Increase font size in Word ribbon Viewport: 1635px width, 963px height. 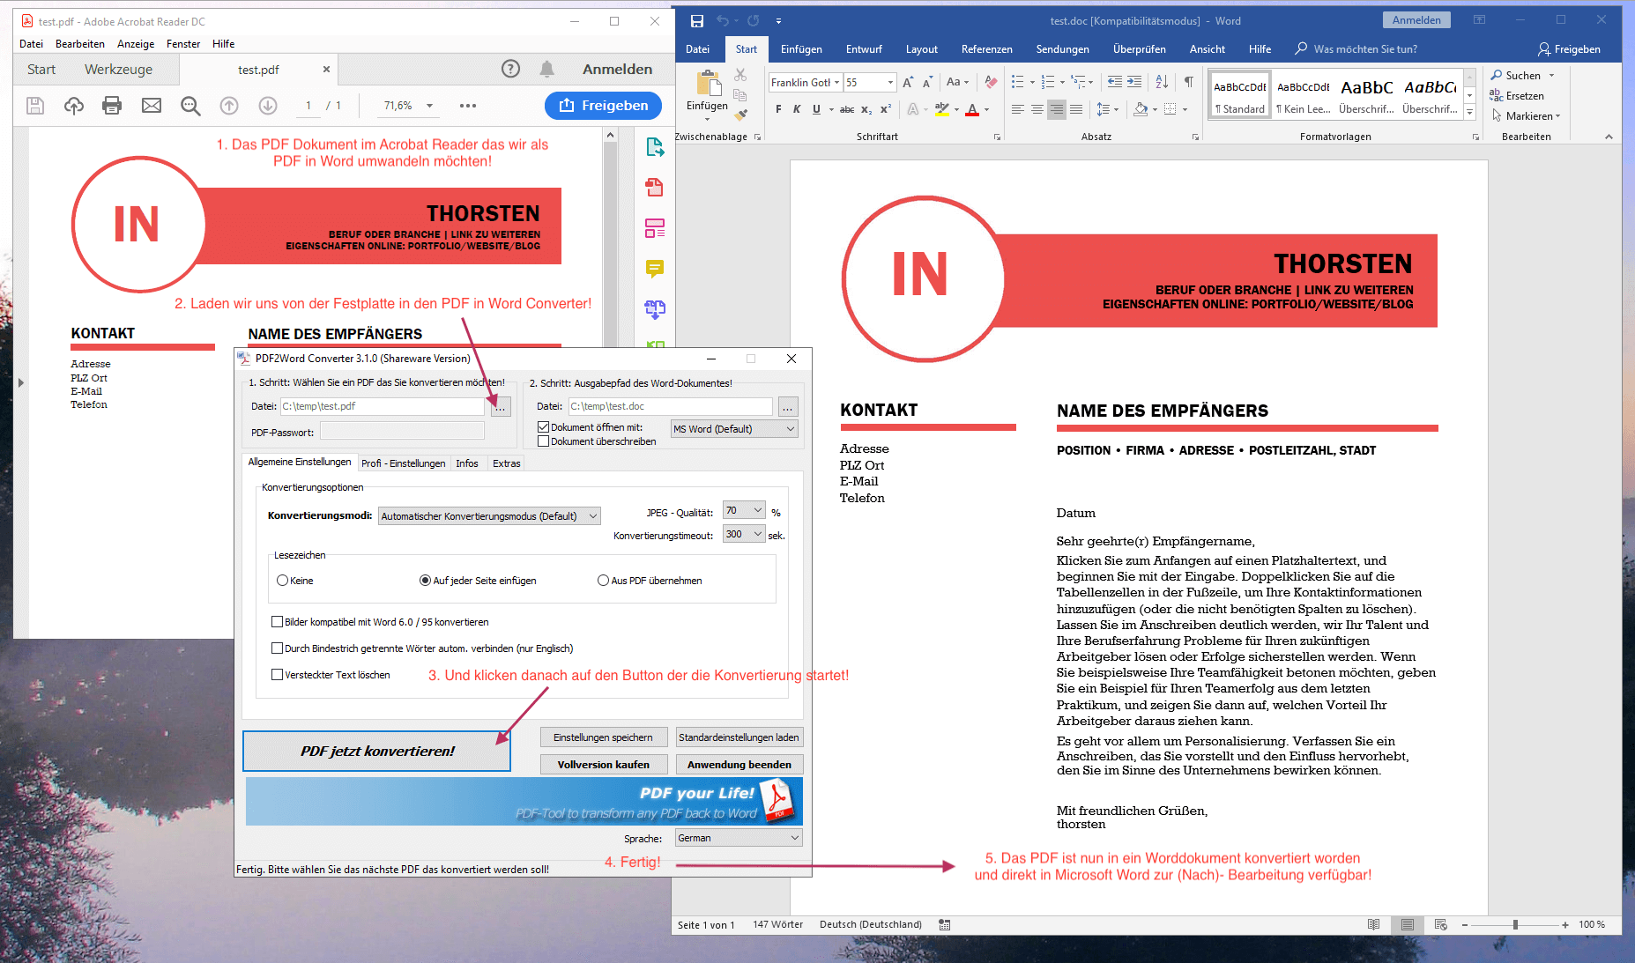(908, 82)
